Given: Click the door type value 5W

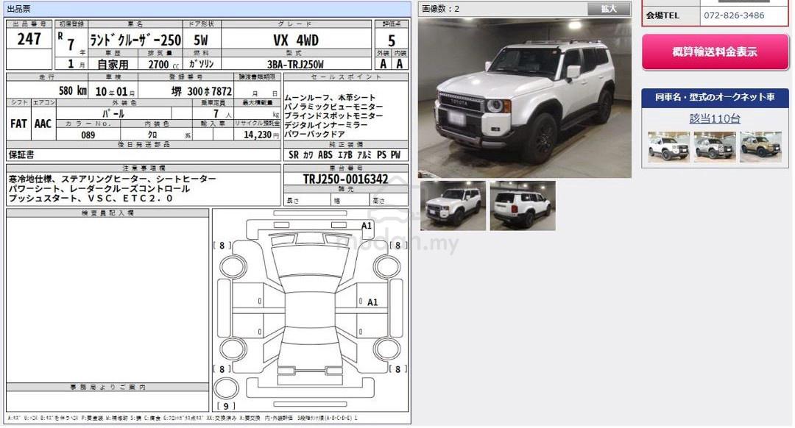Looking at the screenshot, I should (201, 40).
